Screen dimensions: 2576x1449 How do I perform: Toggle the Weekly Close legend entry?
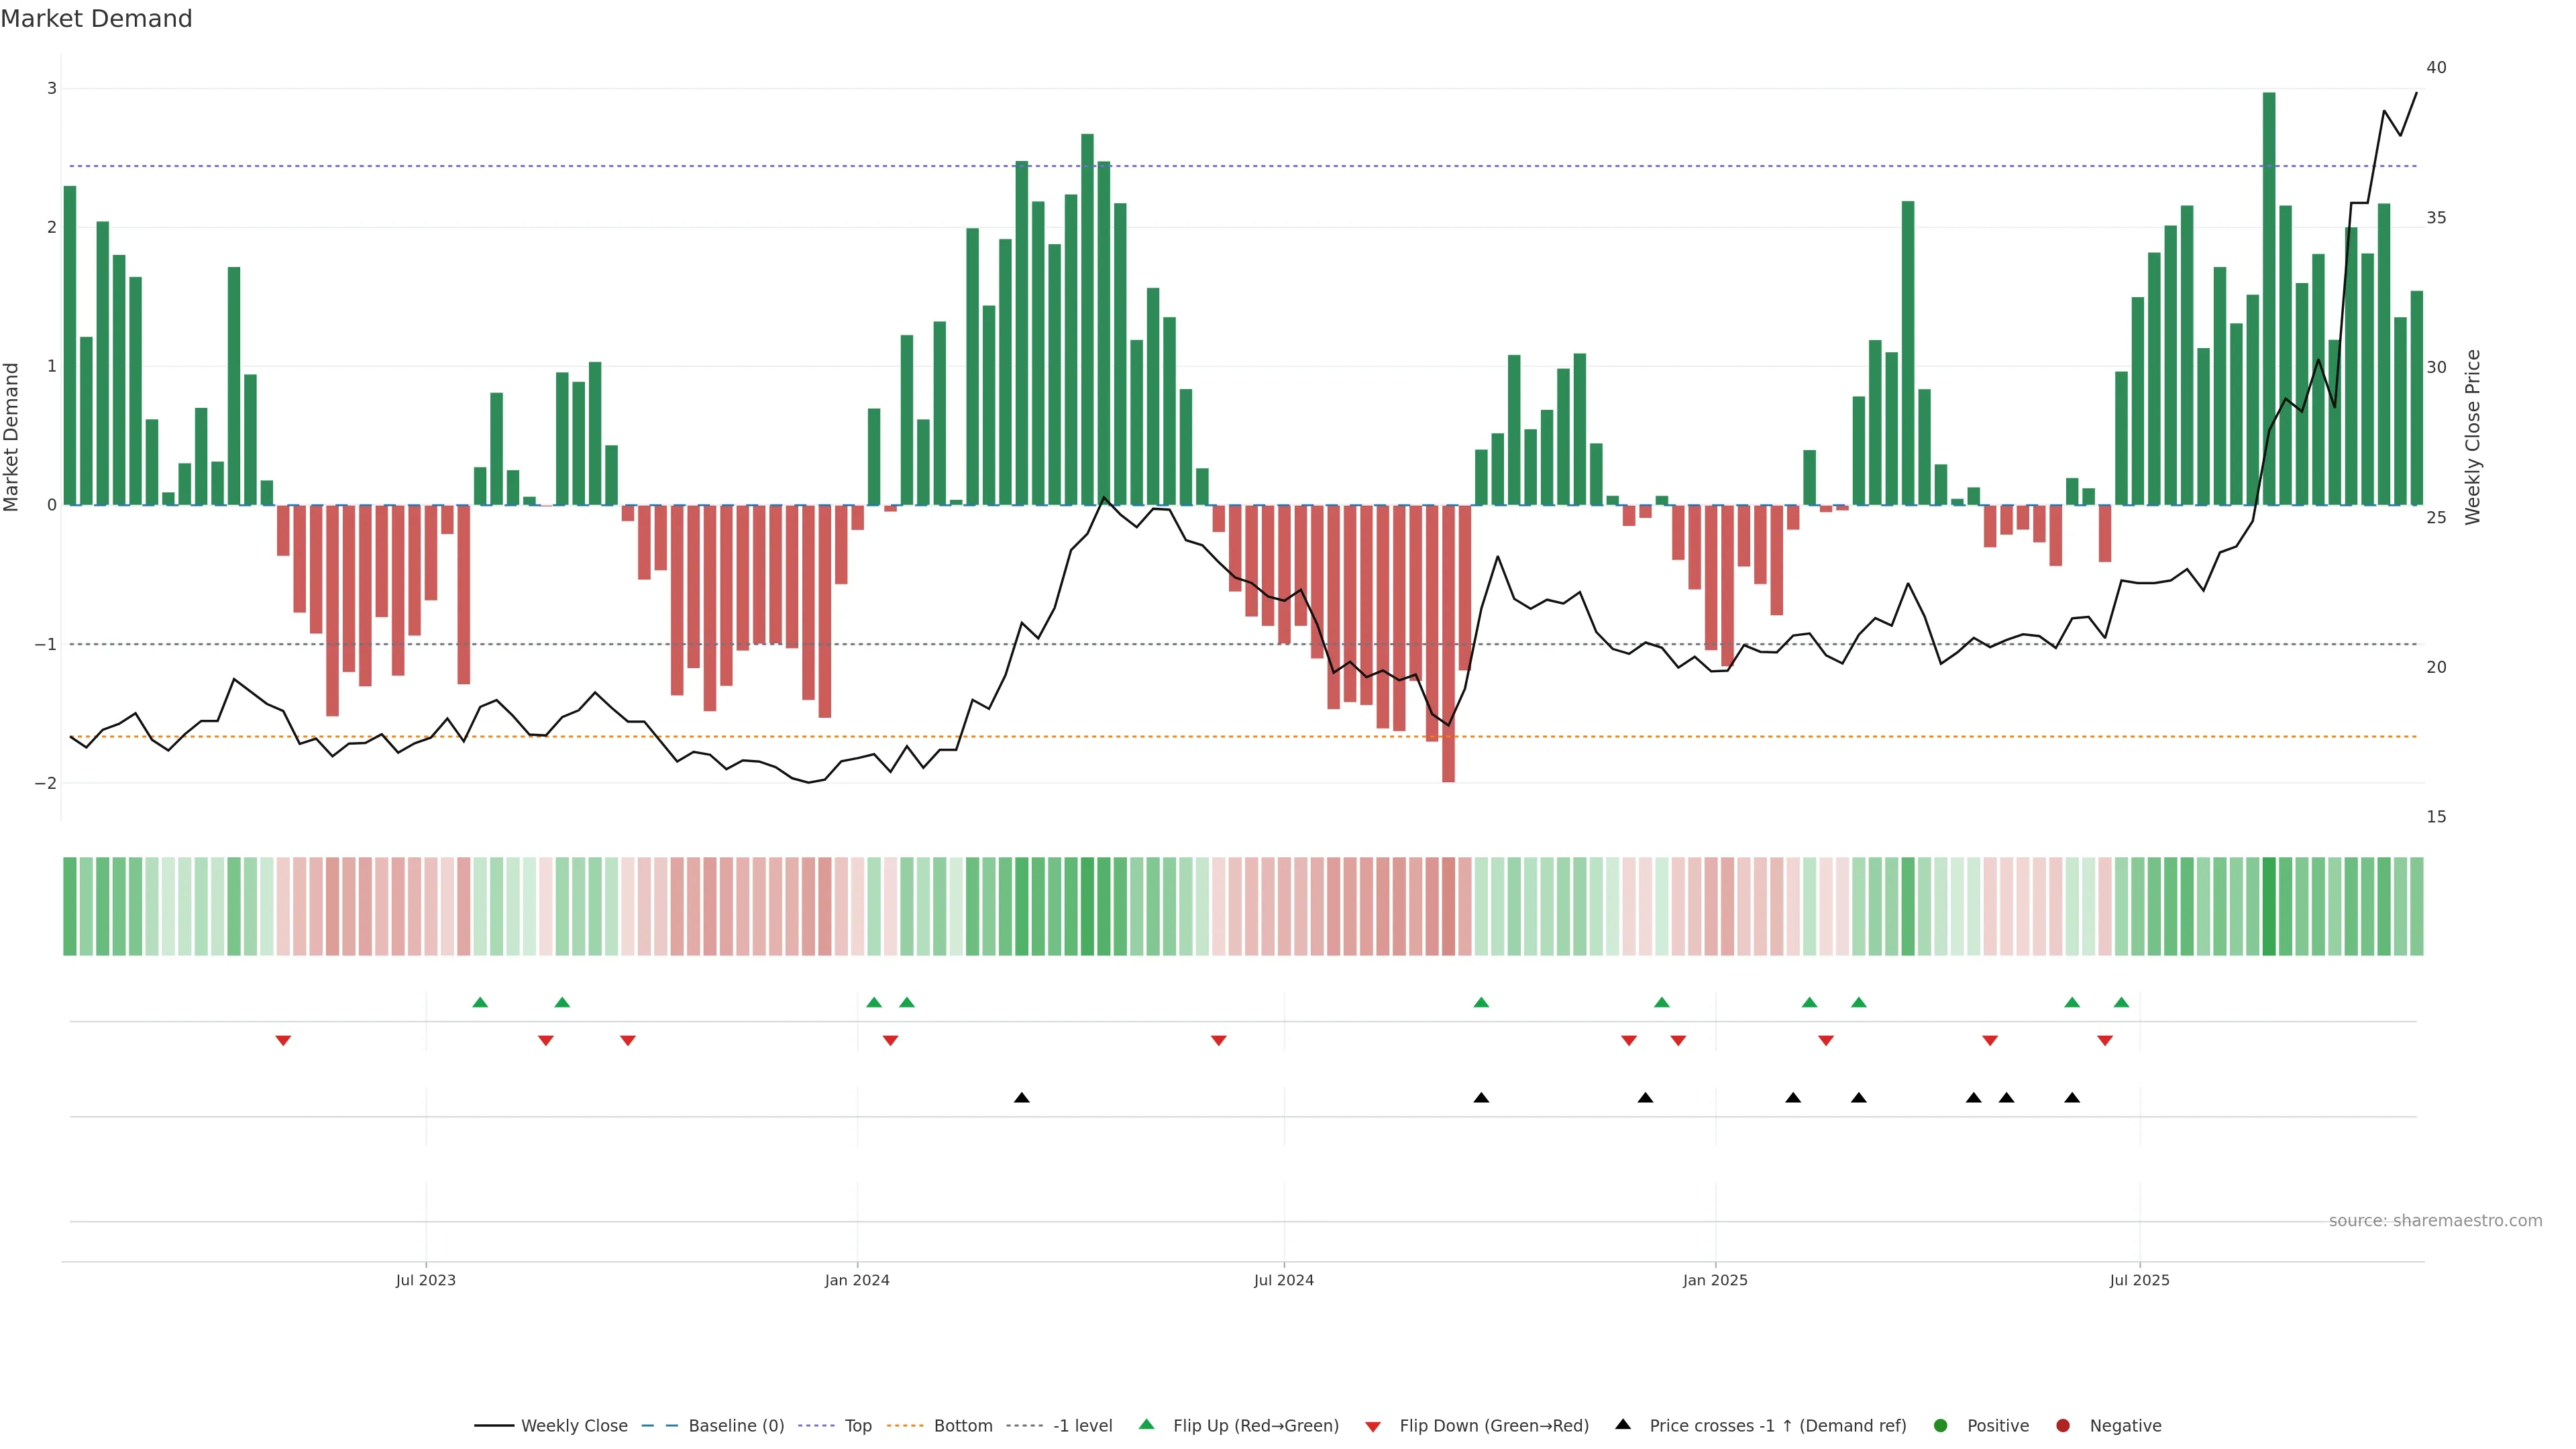pyautogui.click(x=573, y=1425)
